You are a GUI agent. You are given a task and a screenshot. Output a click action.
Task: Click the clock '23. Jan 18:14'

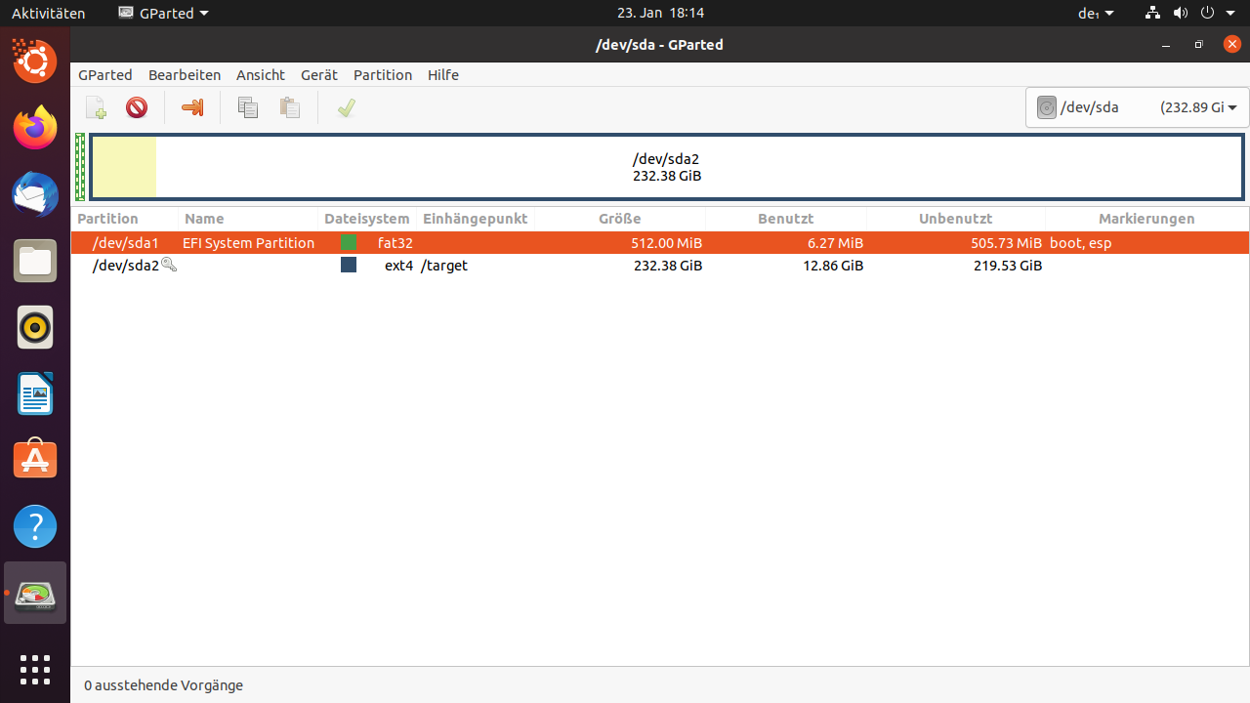coord(660,13)
